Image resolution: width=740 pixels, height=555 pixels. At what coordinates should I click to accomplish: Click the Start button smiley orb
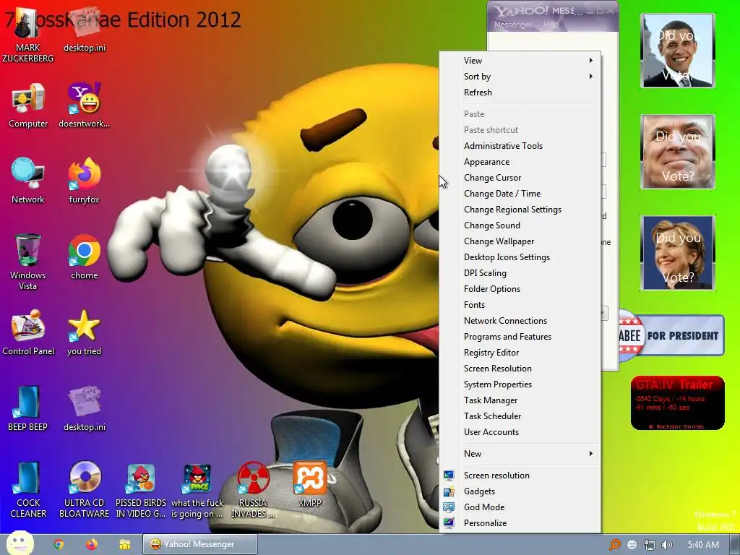[20, 543]
